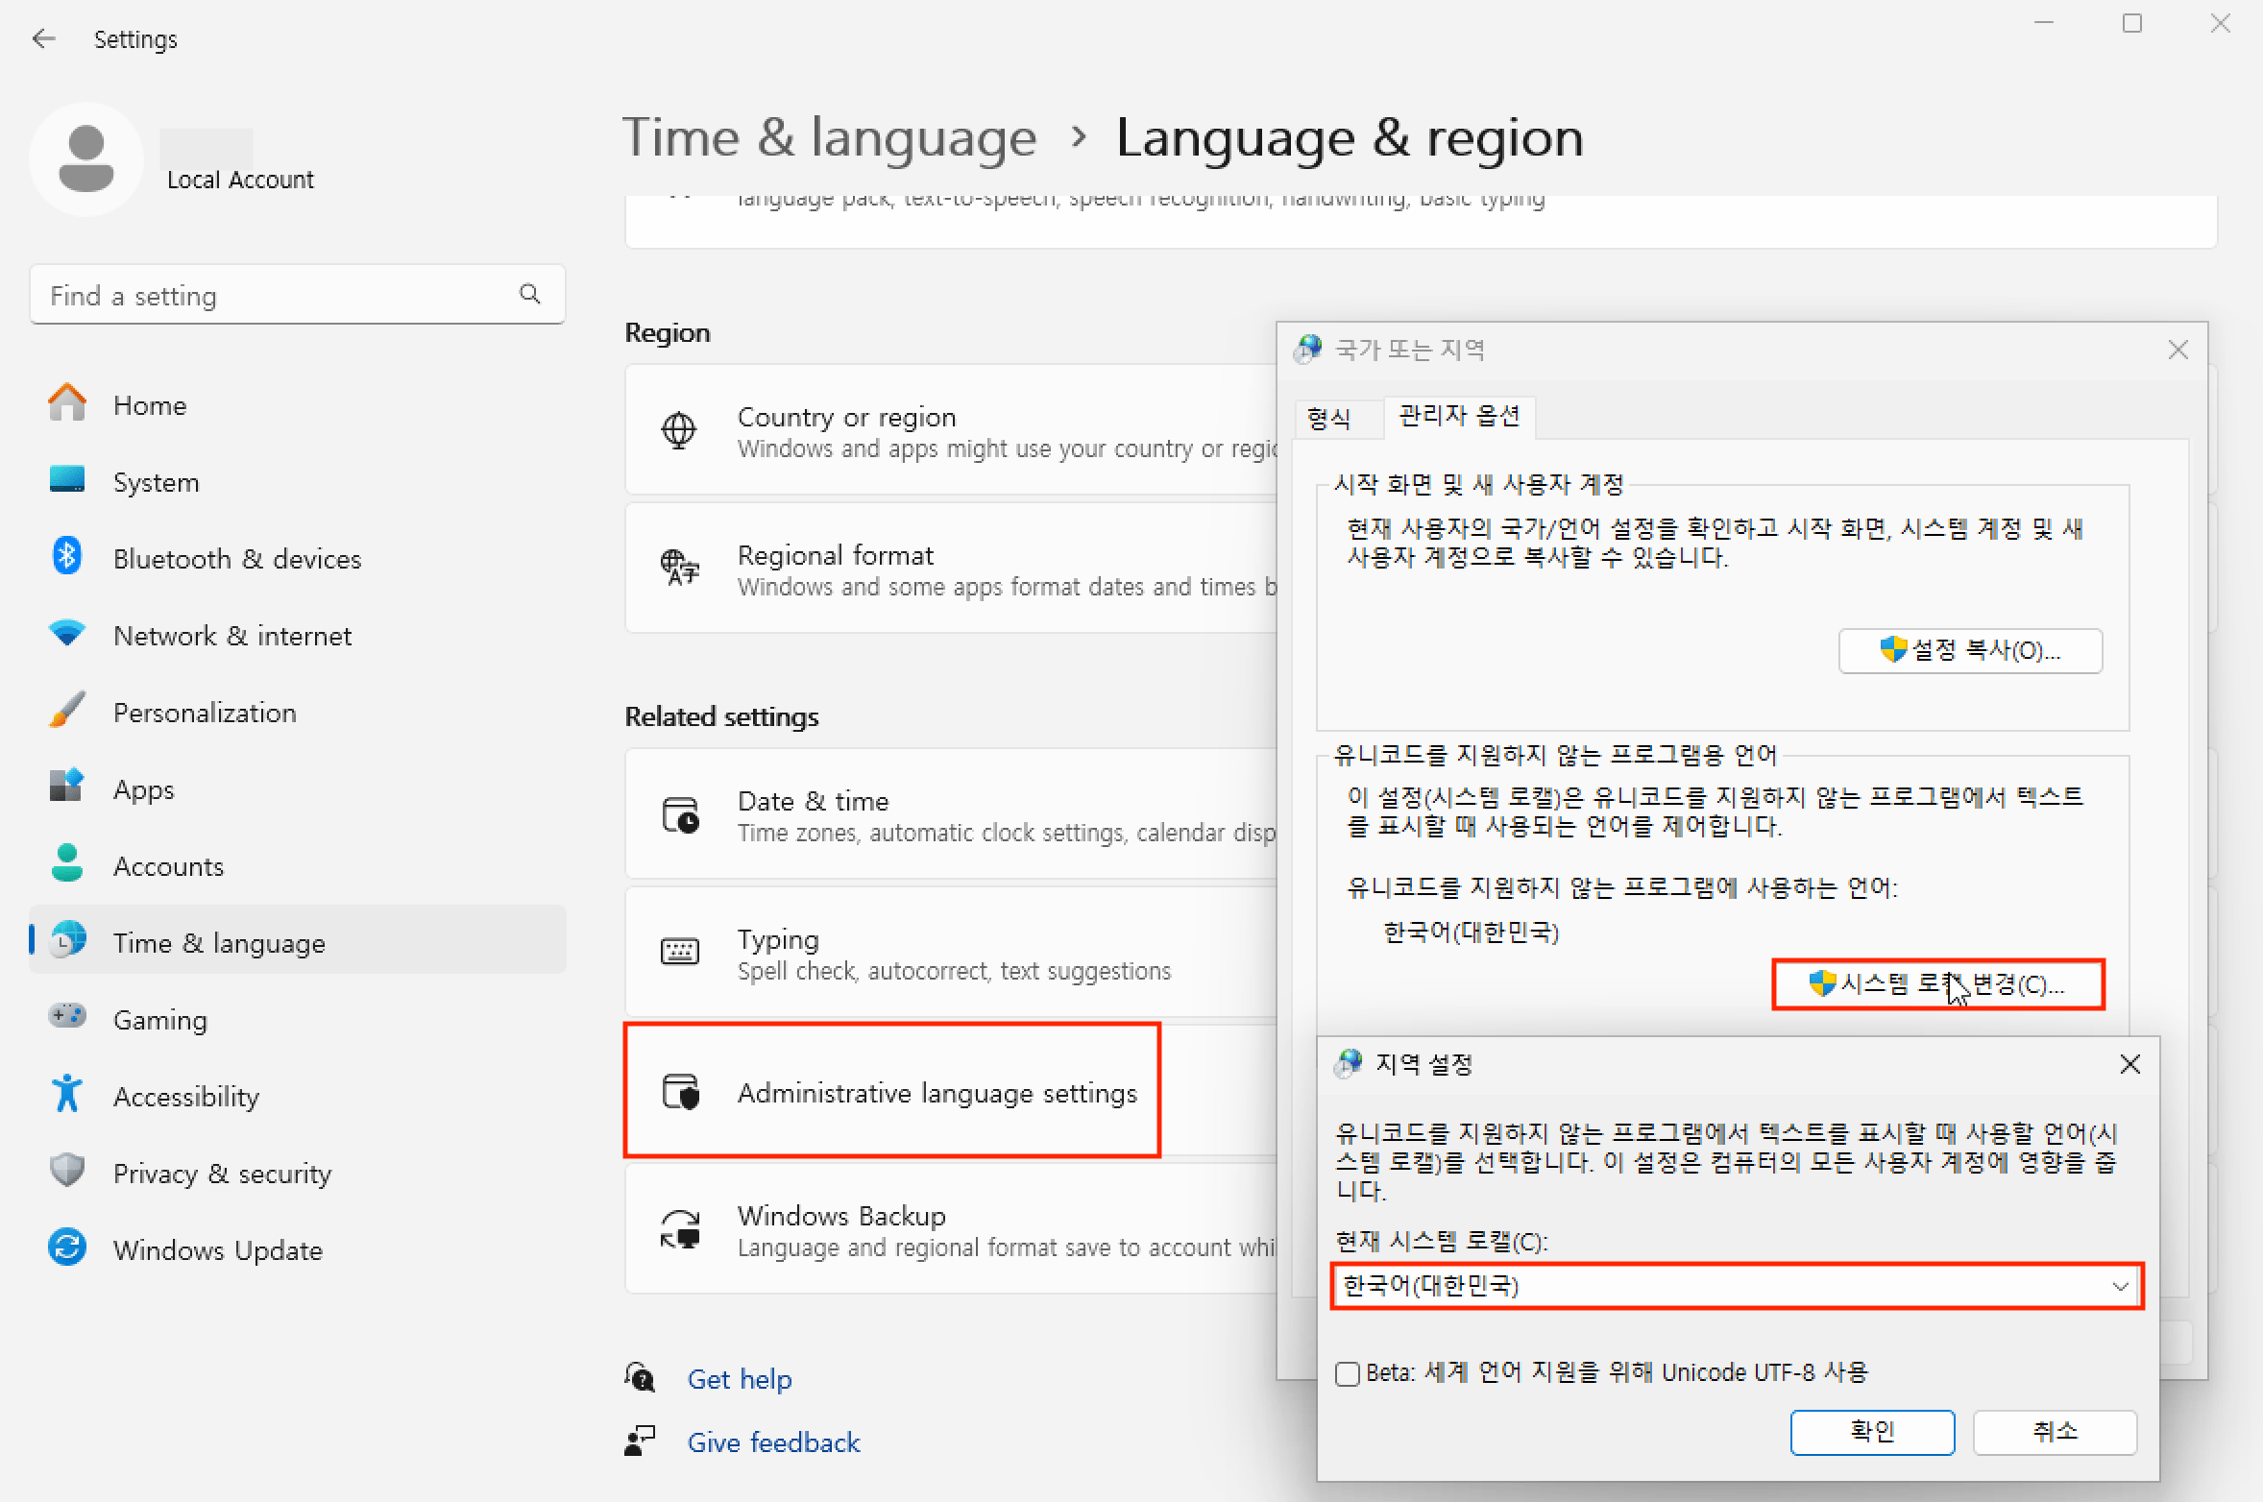Viewport: 2263px width, 1502px height.
Task: Select the 관리자 옵션 tab
Action: (1459, 416)
